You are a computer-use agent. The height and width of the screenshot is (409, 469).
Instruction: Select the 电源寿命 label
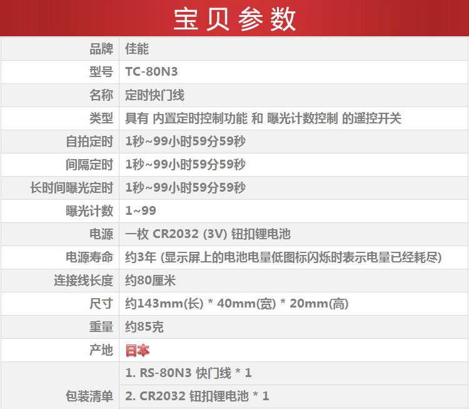tap(89, 257)
